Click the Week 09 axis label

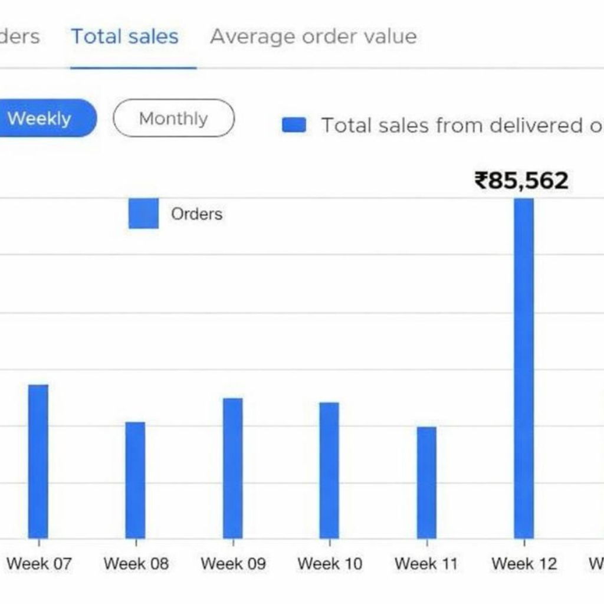[x=233, y=563]
